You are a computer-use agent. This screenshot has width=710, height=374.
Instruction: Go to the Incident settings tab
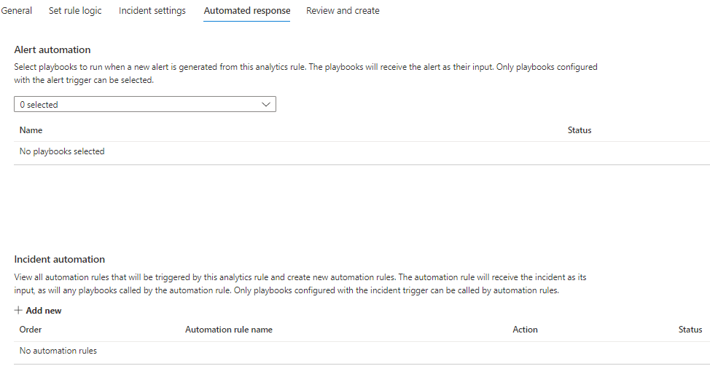pyautogui.click(x=152, y=11)
